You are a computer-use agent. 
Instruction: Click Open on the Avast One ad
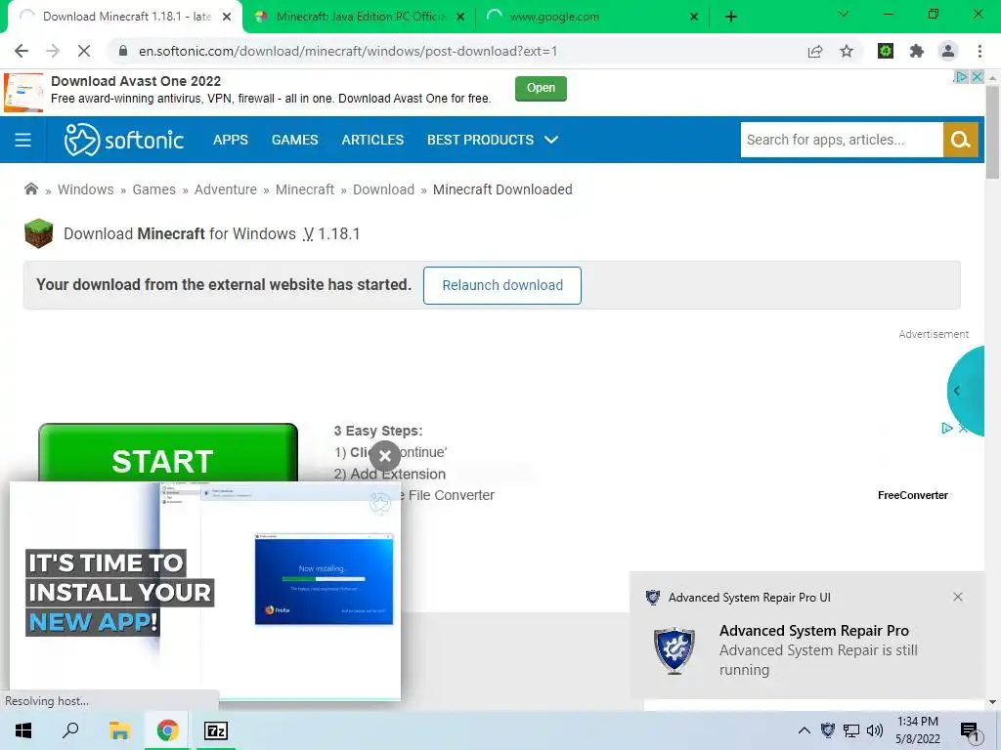[x=541, y=88]
